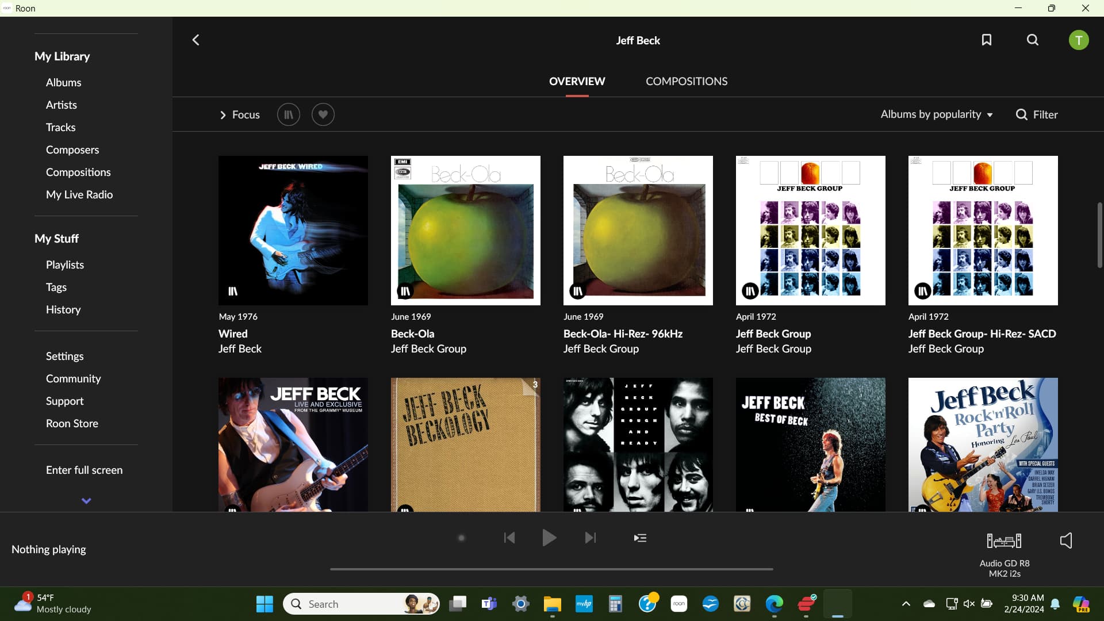Open Playlists under My Stuff
1104x621 pixels.
(65, 264)
